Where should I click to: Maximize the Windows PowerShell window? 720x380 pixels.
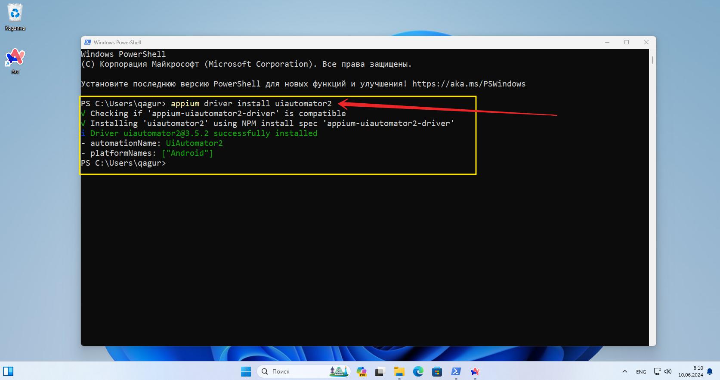click(627, 42)
